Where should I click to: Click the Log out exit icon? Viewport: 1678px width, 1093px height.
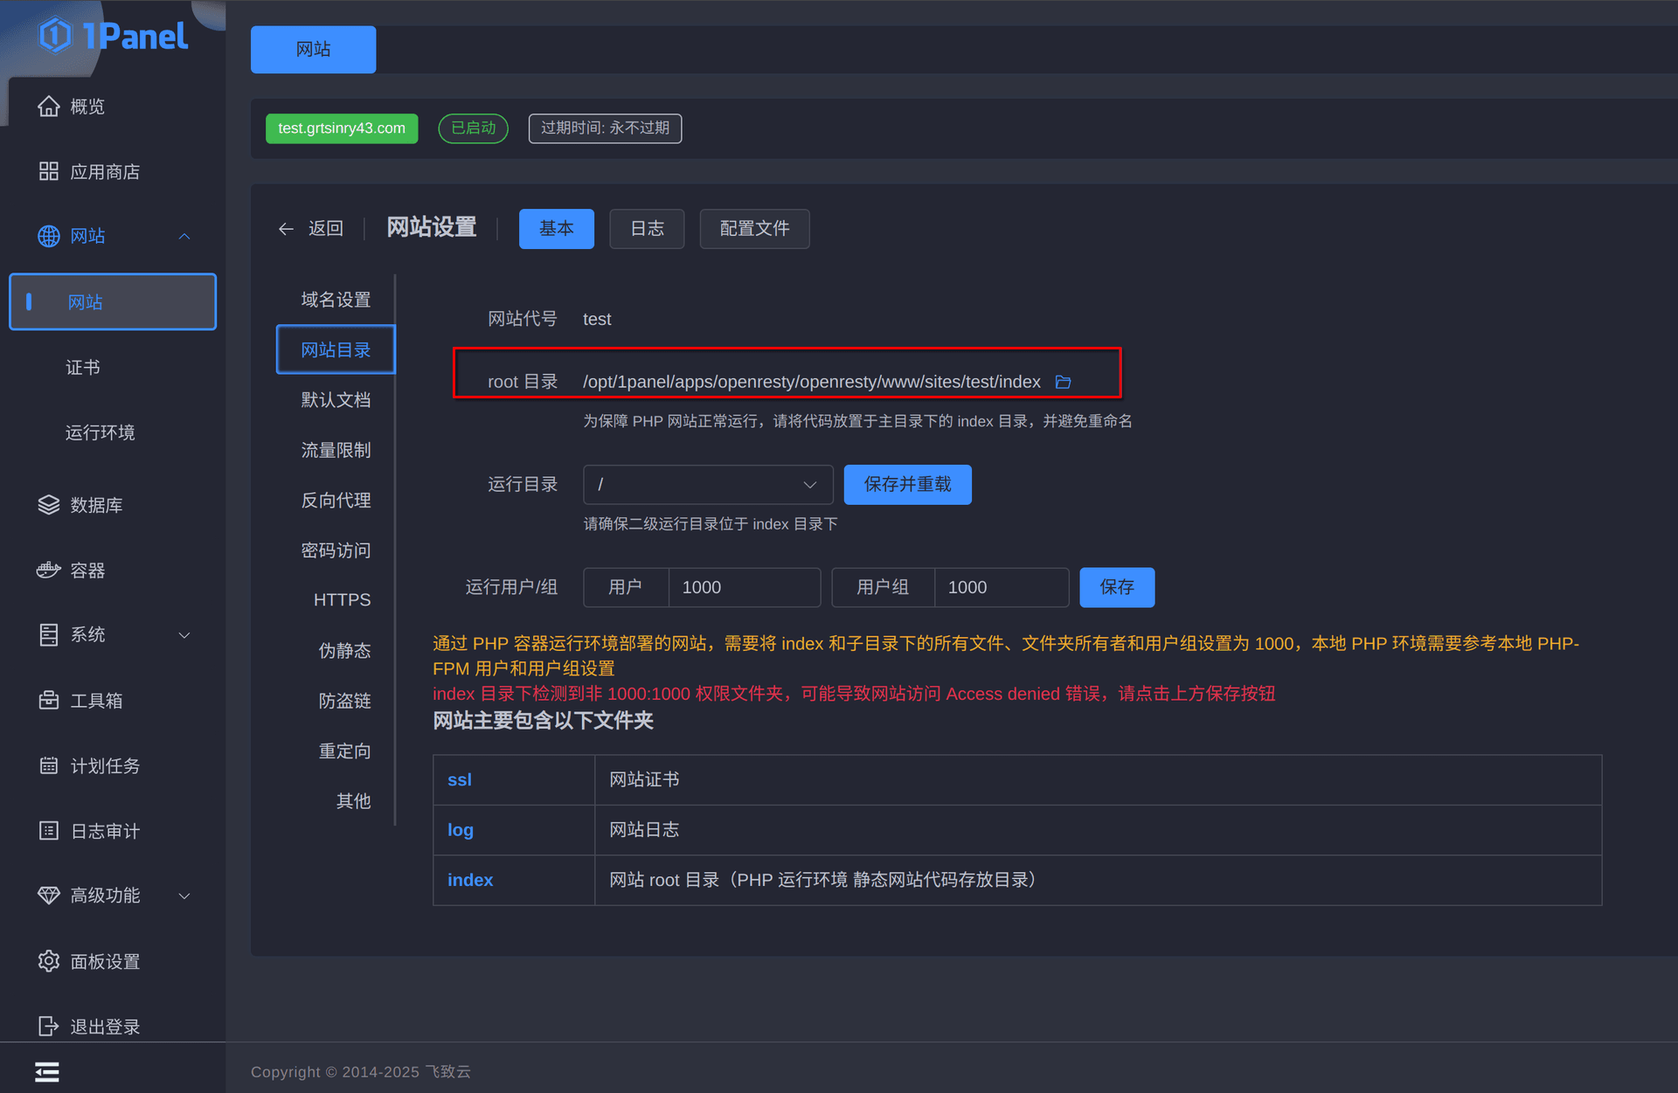49,1026
